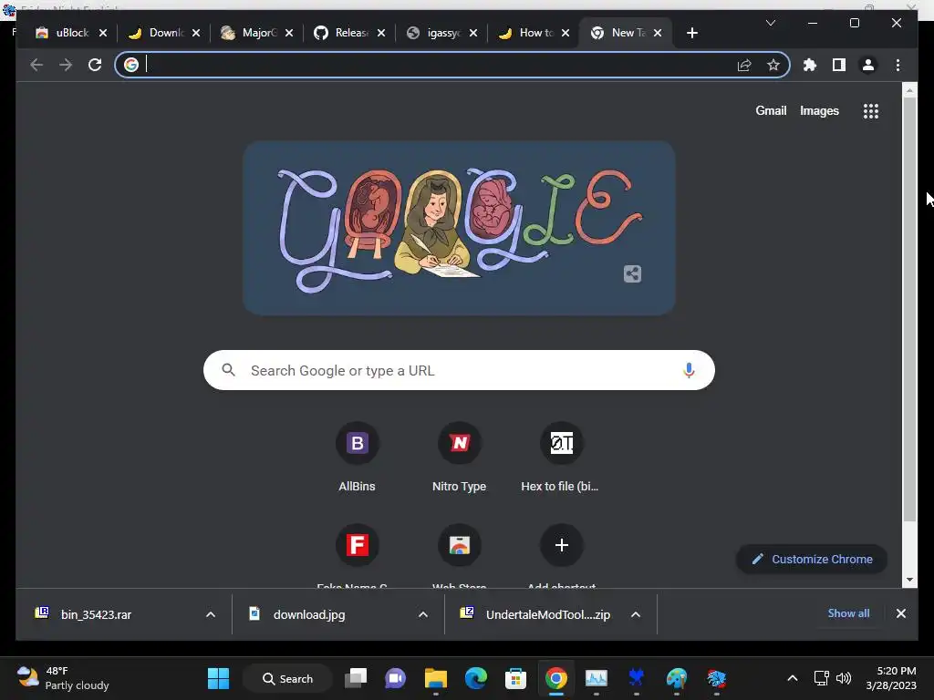
Task: Open the volume control in system tray
Action: point(844,678)
